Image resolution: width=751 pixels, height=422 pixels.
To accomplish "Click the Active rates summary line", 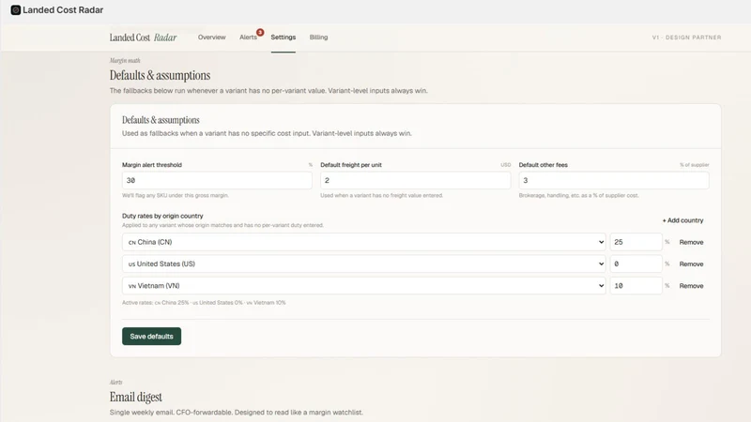I will coord(204,302).
